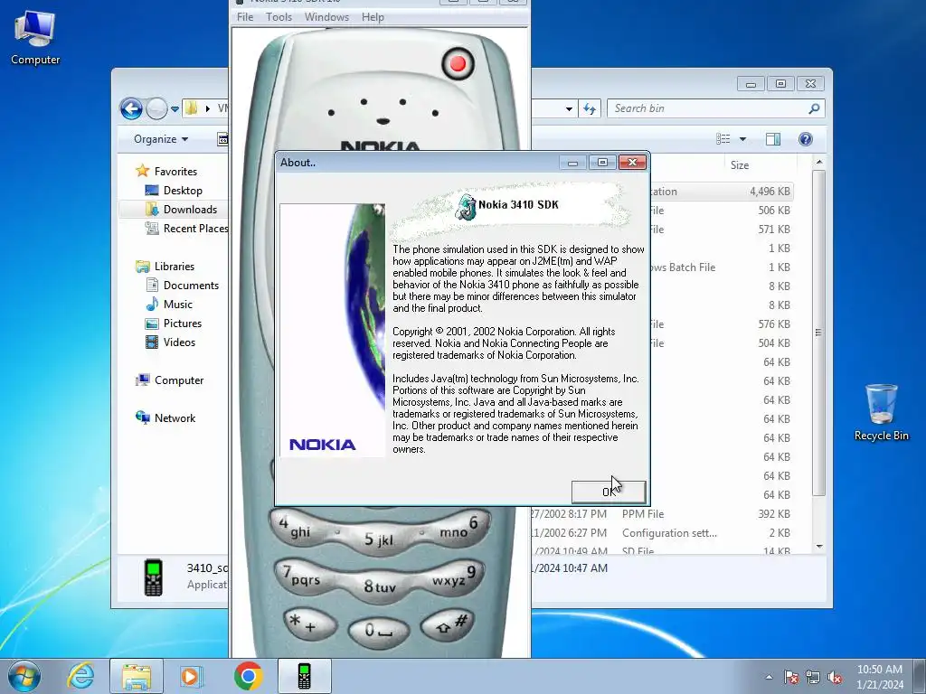This screenshot has width=926, height=694.
Task: Open the Recycle Bin desktop icon
Action: [x=881, y=412]
